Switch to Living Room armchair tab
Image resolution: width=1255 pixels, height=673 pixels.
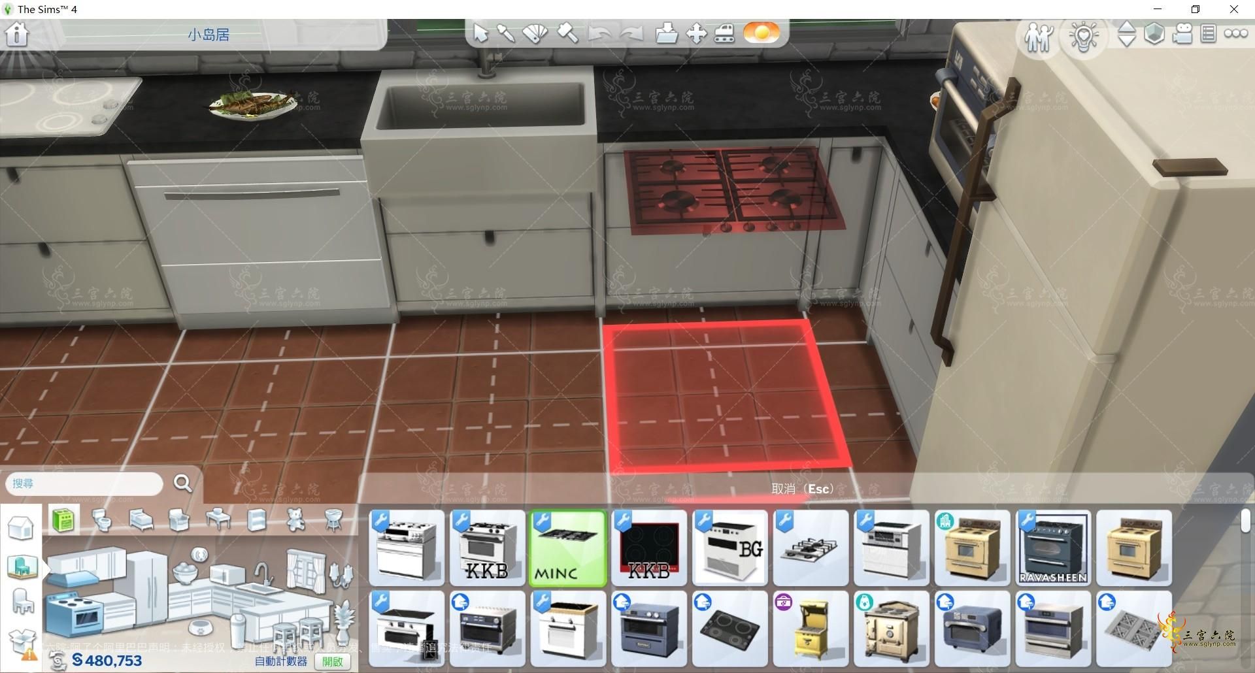pyautogui.click(x=178, y=521)
